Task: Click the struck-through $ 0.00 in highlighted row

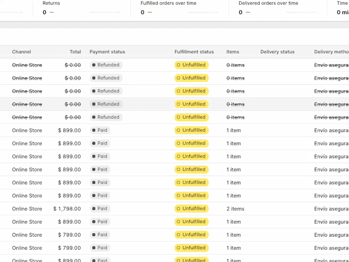Action: [72, 104]
